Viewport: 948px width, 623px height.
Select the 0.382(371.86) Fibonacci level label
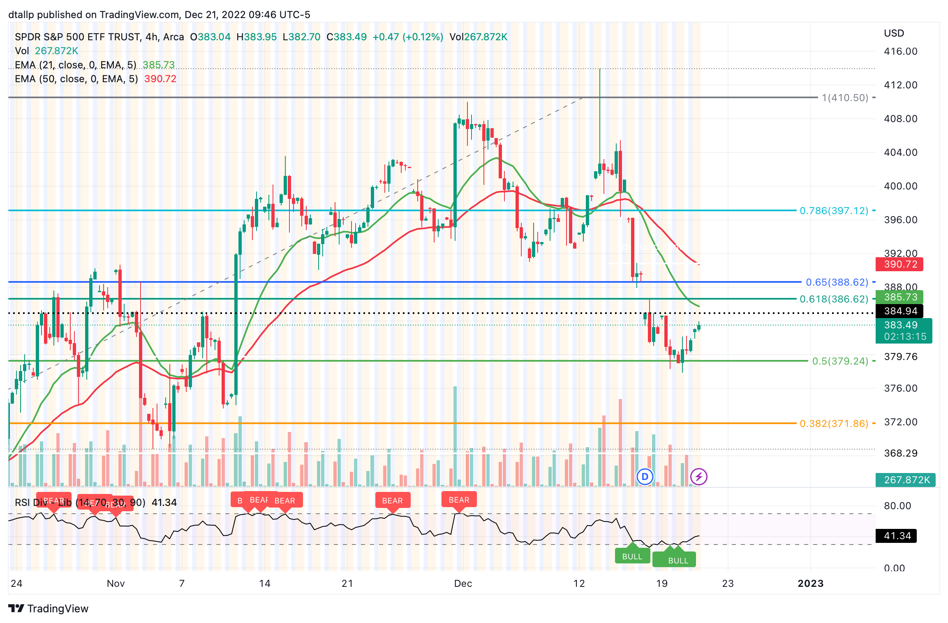834,424
